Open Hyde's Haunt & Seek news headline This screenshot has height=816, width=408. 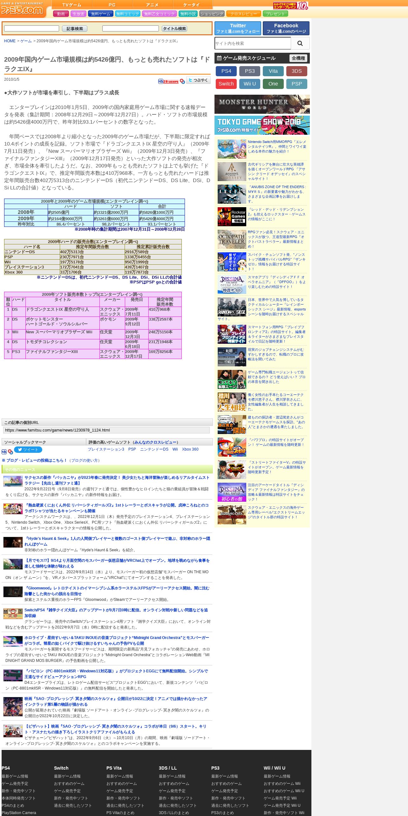[117, 541]
